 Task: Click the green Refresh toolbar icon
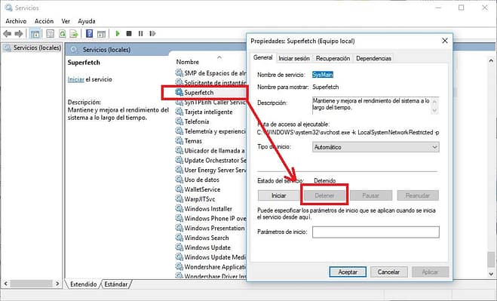pyautogui.click(x=63, y=34)
